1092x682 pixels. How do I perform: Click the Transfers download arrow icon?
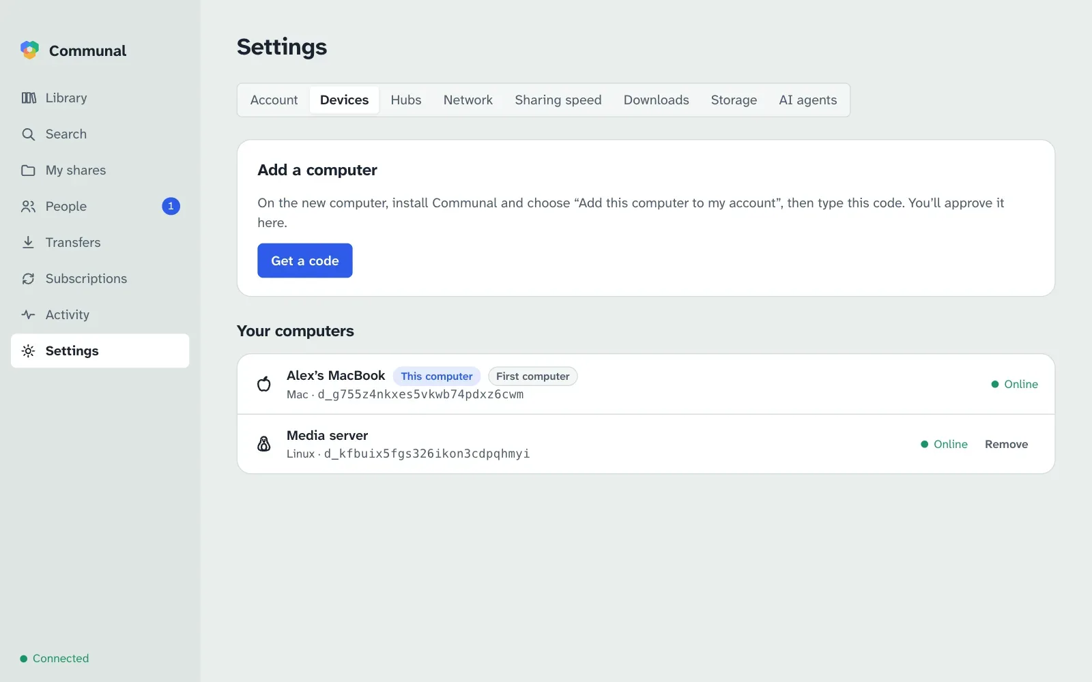pos(28,242)
